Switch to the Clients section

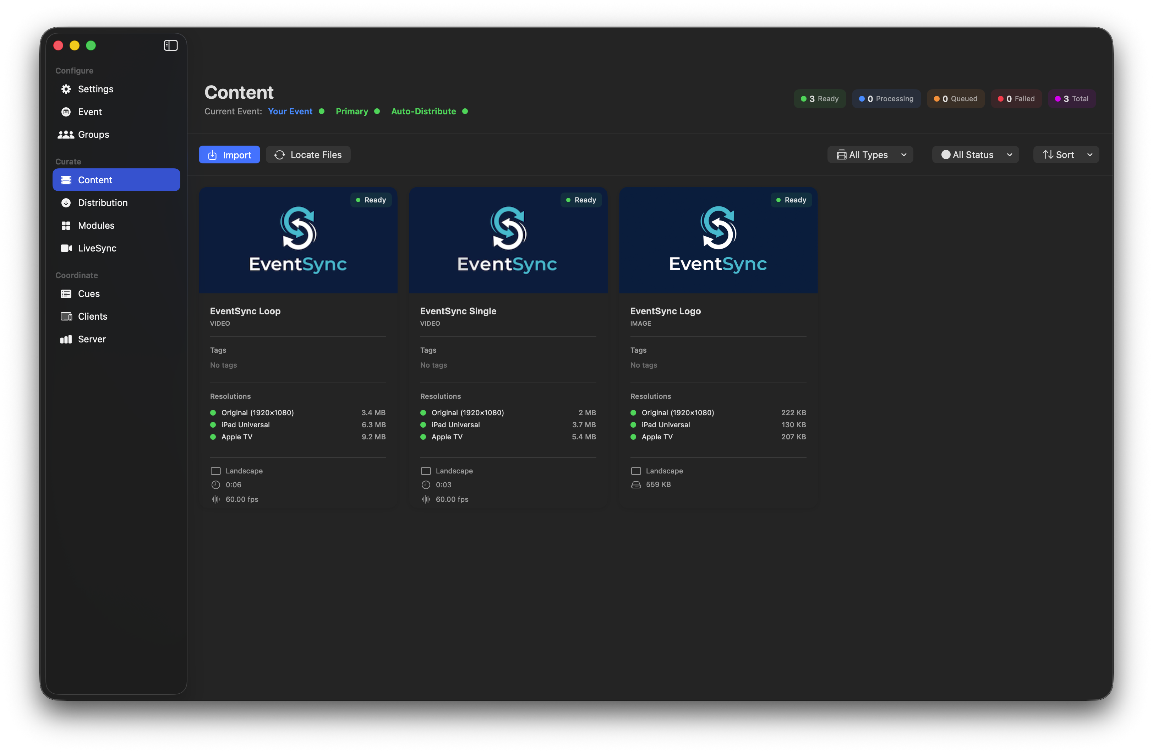(93, 316)
